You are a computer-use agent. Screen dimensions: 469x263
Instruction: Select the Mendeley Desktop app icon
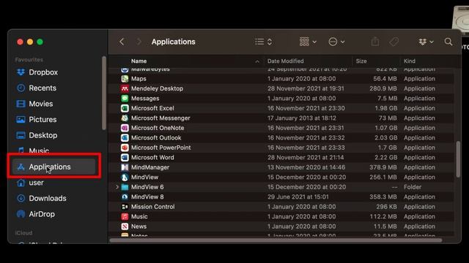point(125,88)
